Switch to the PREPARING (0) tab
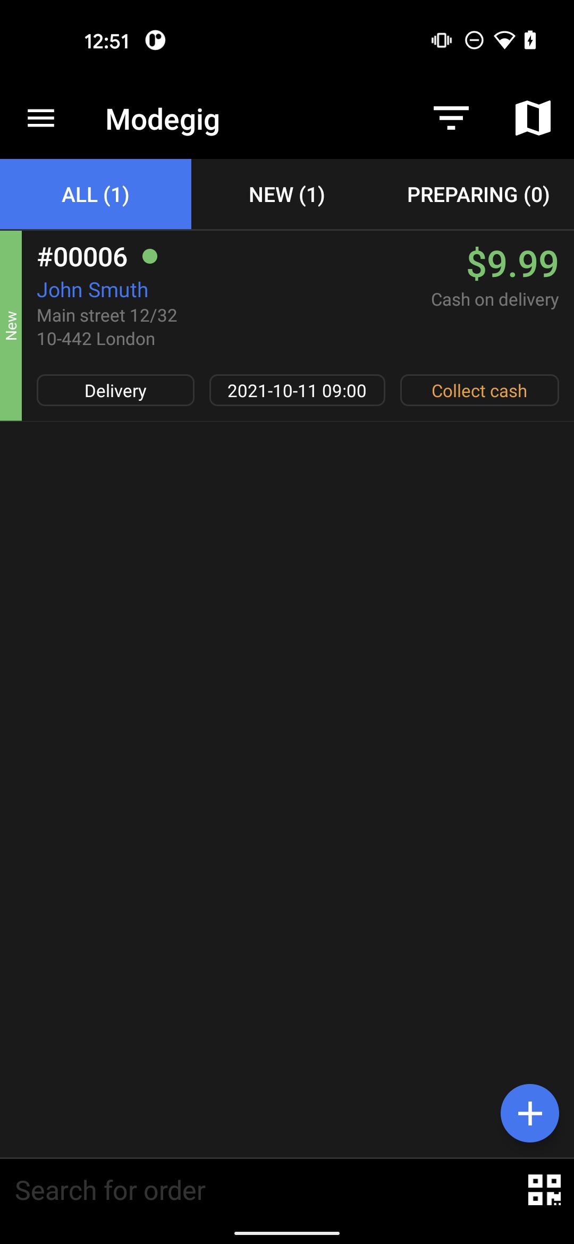The image size is (574, 1244). 478,194
